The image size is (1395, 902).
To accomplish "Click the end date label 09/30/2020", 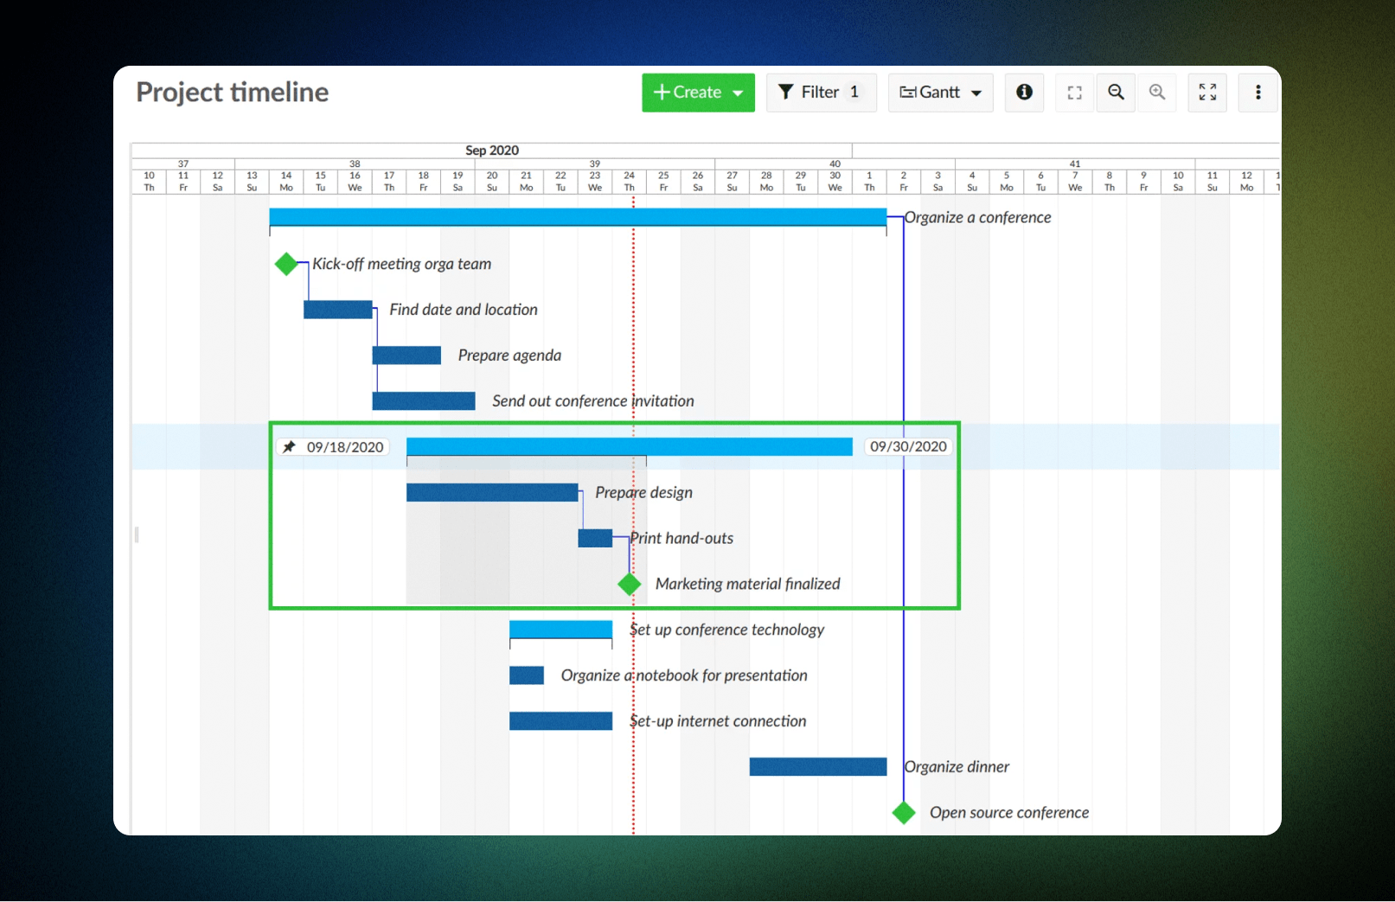I will (x=908, y=446).
